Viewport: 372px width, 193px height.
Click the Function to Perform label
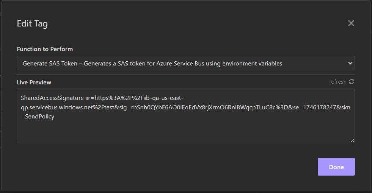[x=45, y=49]
